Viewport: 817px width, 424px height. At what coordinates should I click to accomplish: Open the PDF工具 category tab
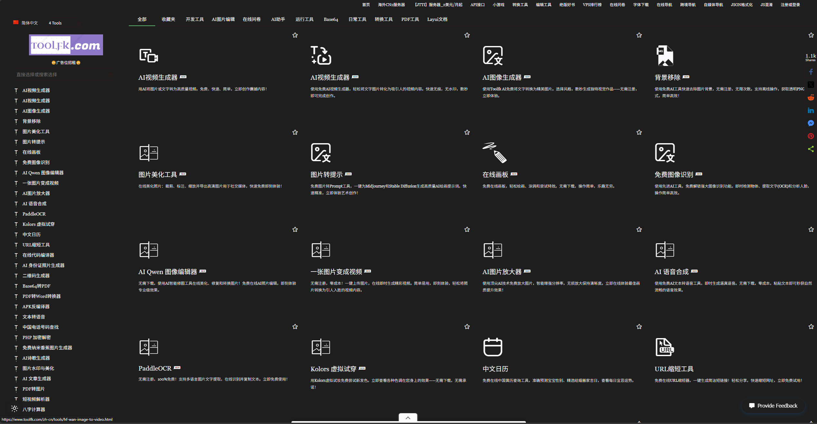pyautogui.click(x=410, y=19)
